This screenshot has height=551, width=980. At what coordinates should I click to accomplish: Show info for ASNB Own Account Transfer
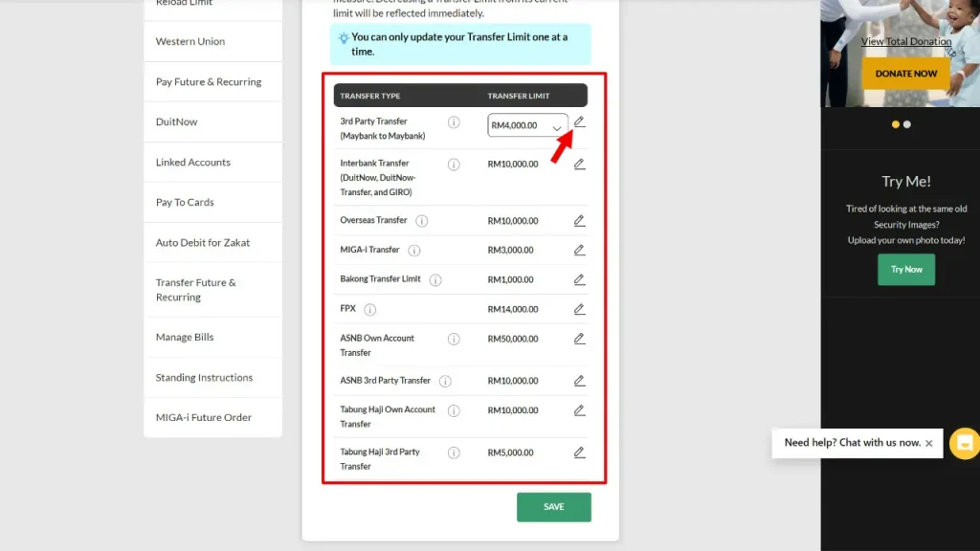pos(454,339)
